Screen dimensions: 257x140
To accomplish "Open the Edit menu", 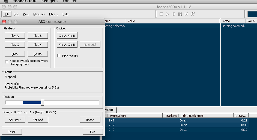I will click(16, 14).
